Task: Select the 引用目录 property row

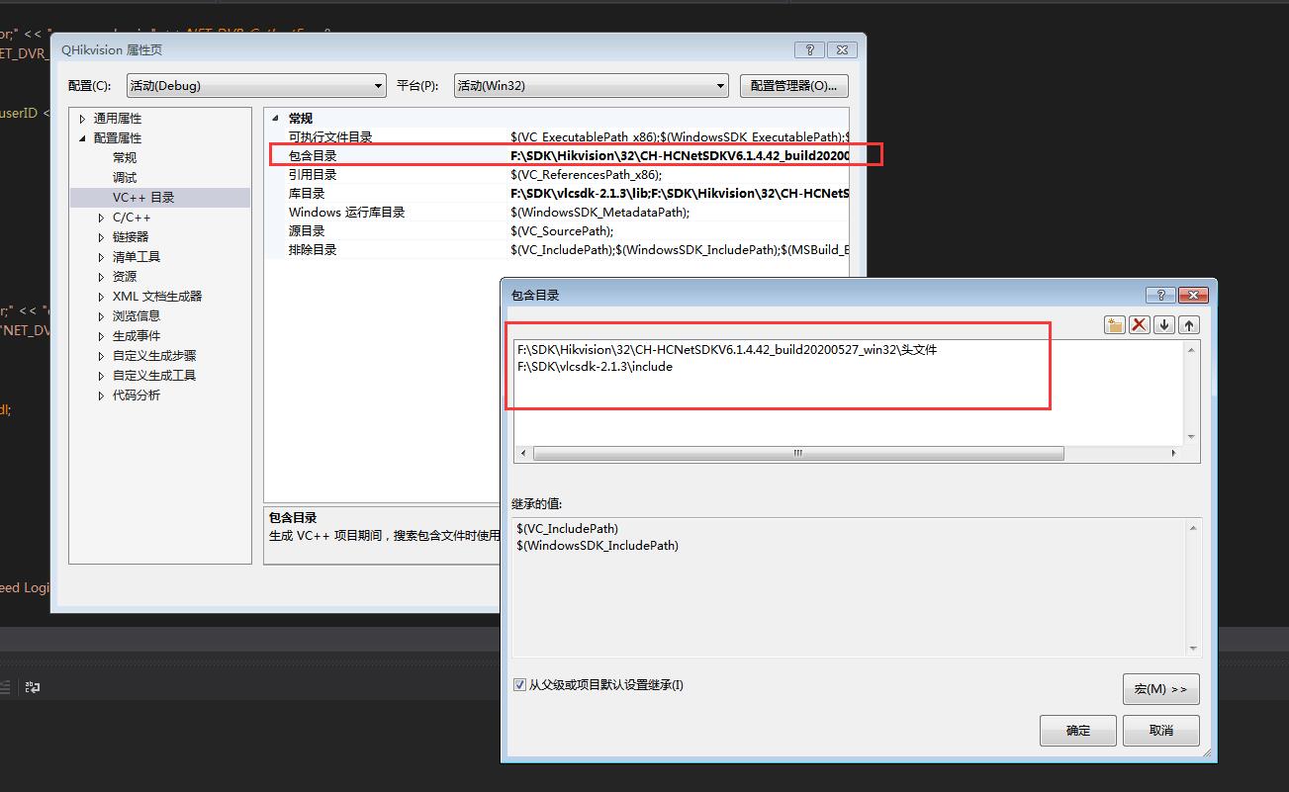Action: (x=558, y=175)
